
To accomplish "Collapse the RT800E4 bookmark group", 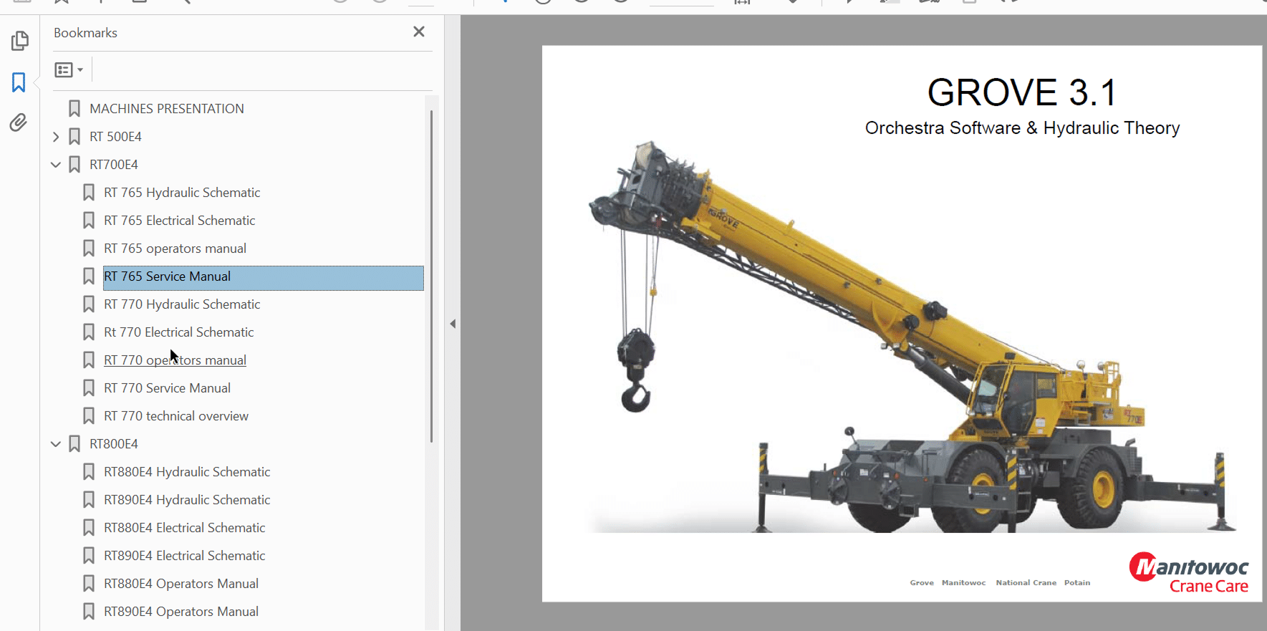I will (x=56, y=444).
